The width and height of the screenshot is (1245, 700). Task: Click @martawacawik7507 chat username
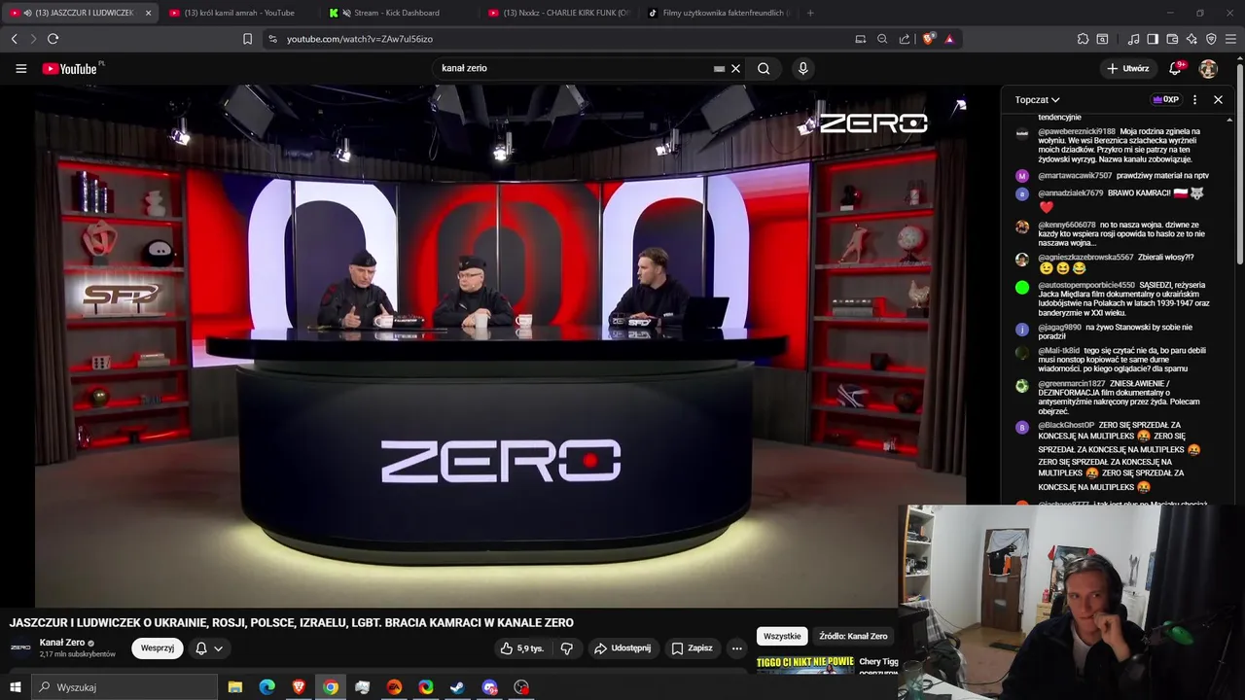(1075, 176)
